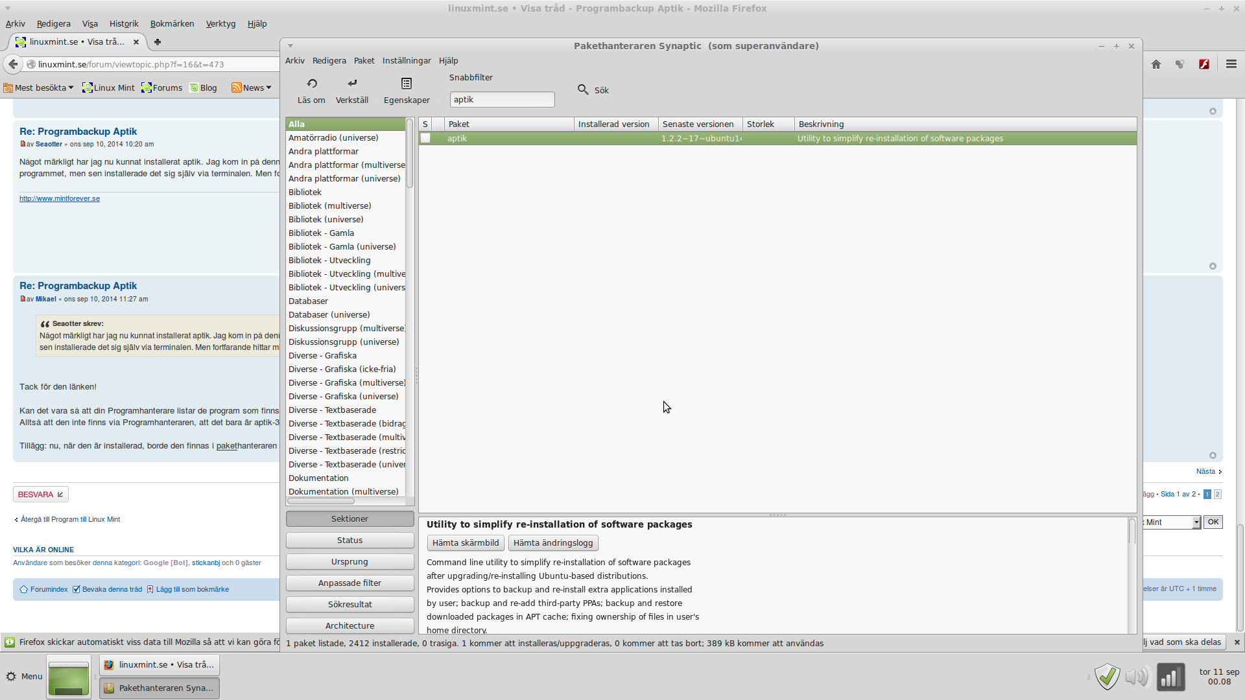Click the update manager shield tray icon
Screen dimensions: 1245x700
1108,677
